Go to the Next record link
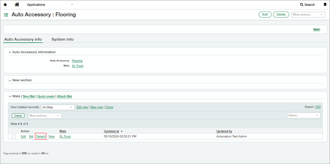330x164 pixels. click(317, 29)
